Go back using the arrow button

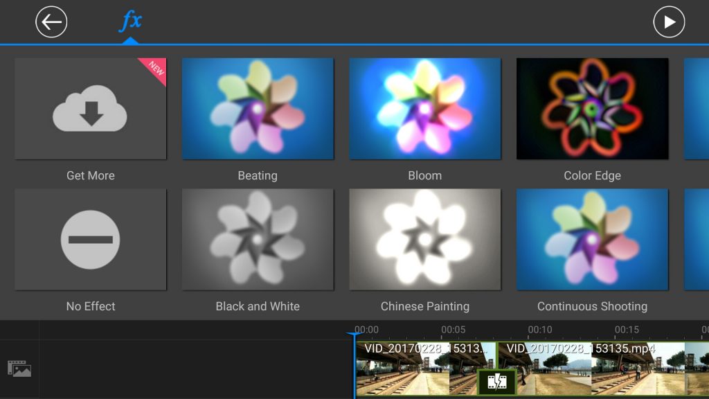(51, 21)
